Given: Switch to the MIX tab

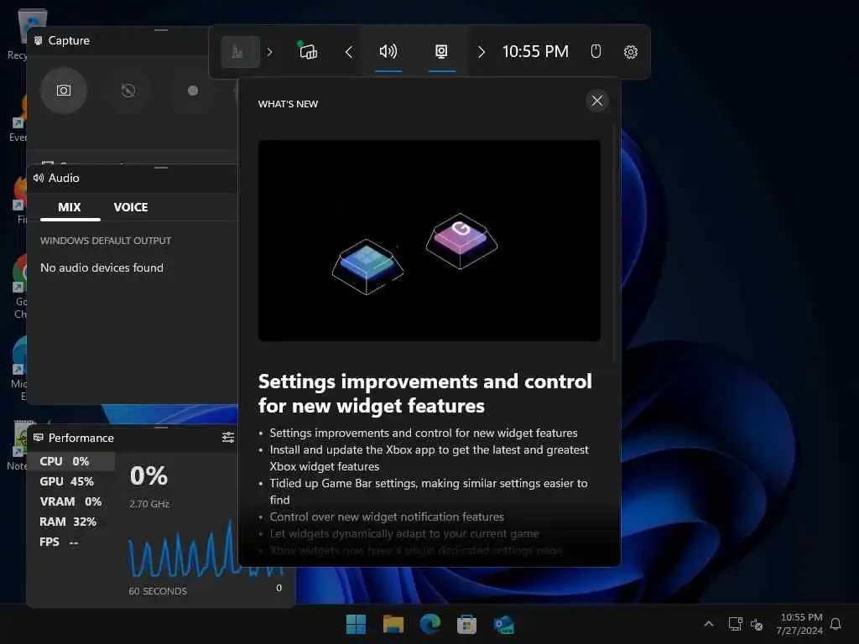Looking at the screenshot, I should pyautogui.click(x=70, y=208).
